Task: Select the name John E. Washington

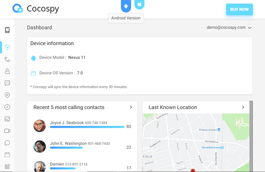Action: pyautogui.click(x=68, y=144)
